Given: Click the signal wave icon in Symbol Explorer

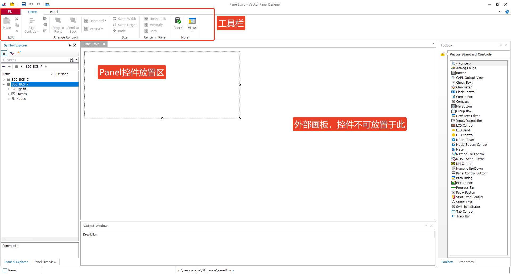Looking at the screenshot, I should [12, 53].
